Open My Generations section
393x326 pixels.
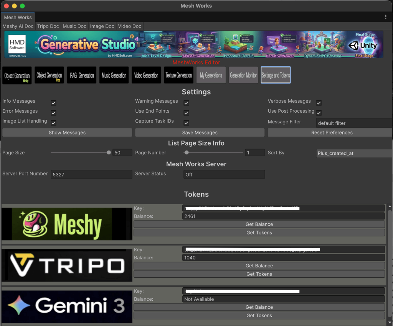pos(211,75)
